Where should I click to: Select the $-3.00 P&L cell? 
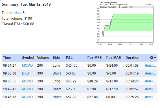point(71,73)
